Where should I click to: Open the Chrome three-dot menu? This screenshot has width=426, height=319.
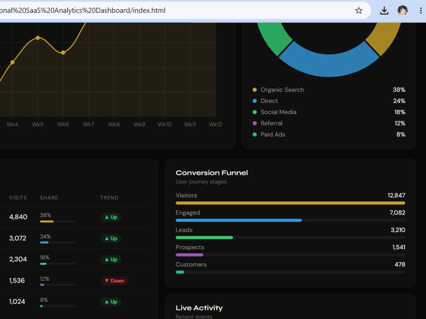tap(420, 11)
